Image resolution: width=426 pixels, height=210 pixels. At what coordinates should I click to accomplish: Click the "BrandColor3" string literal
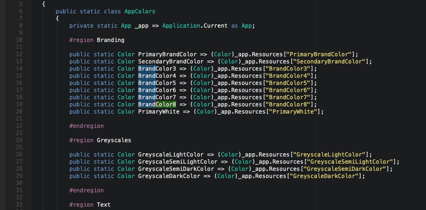(288, 69)
